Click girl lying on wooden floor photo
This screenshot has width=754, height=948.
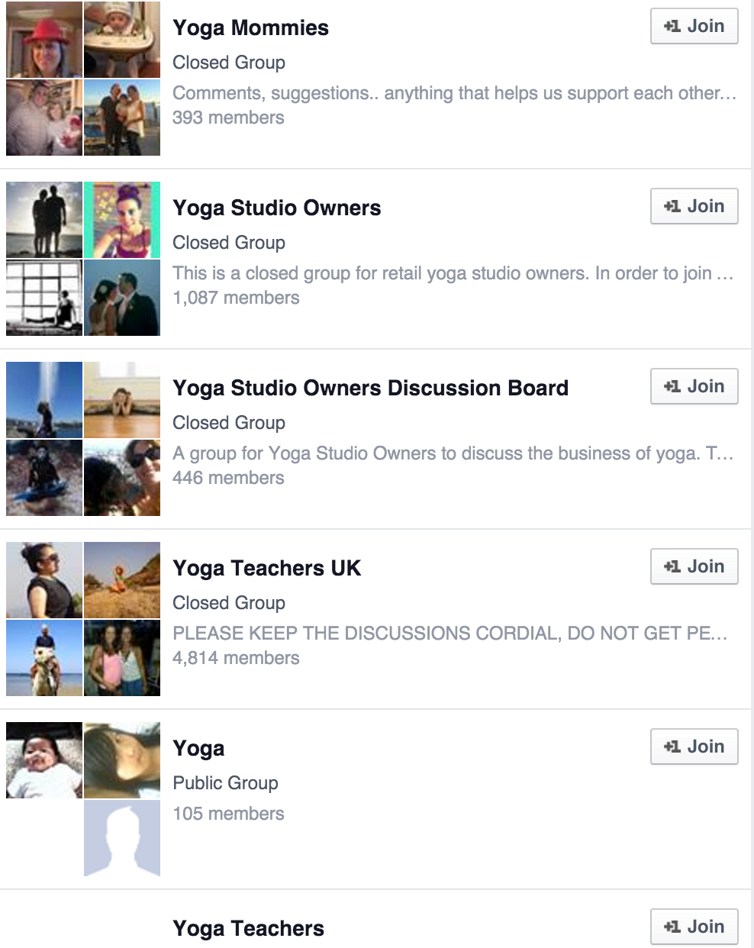122,400
